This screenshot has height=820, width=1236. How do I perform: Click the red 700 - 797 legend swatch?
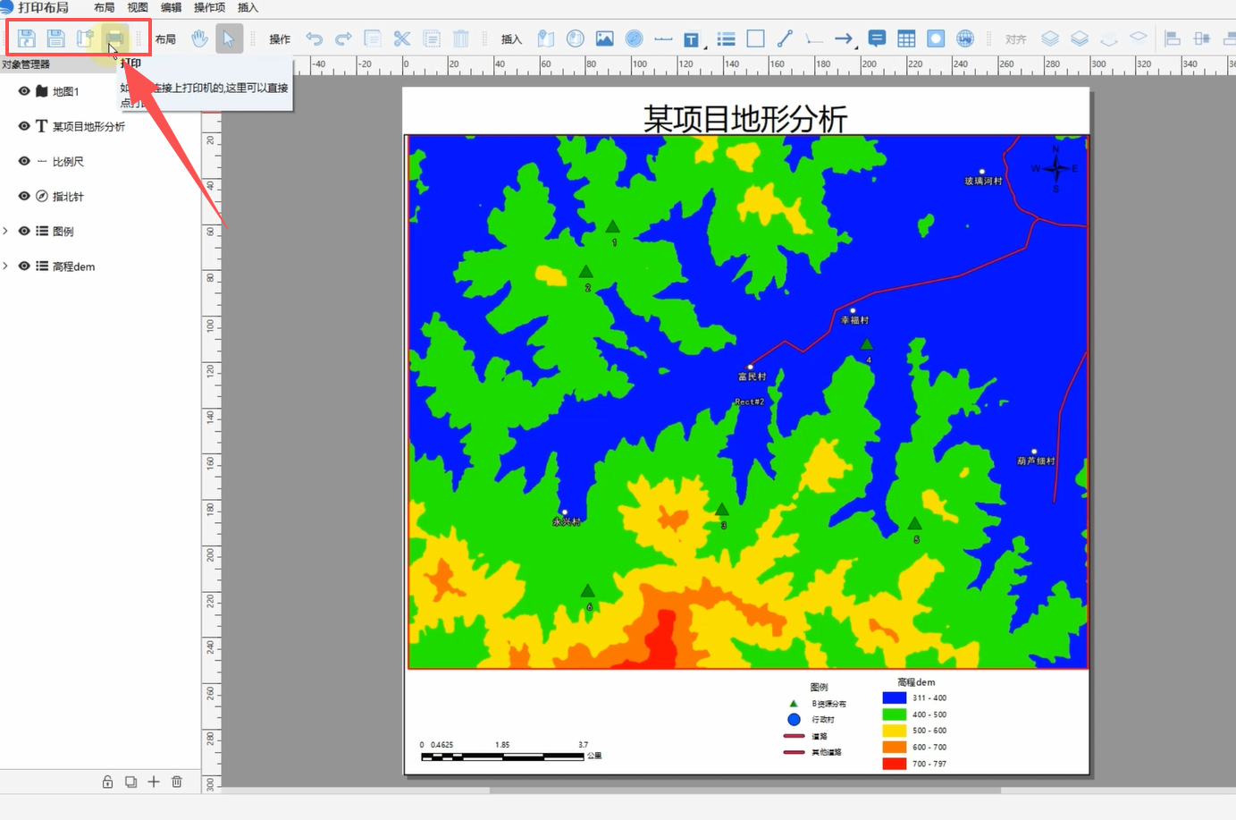click(895, 764)
